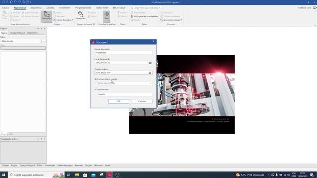Switch to the Página Inicial ribbon tab

tap(20, 8)
